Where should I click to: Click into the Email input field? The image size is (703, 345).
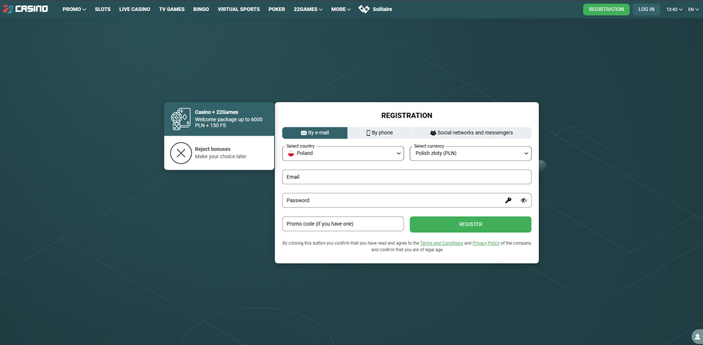[406, 177]
